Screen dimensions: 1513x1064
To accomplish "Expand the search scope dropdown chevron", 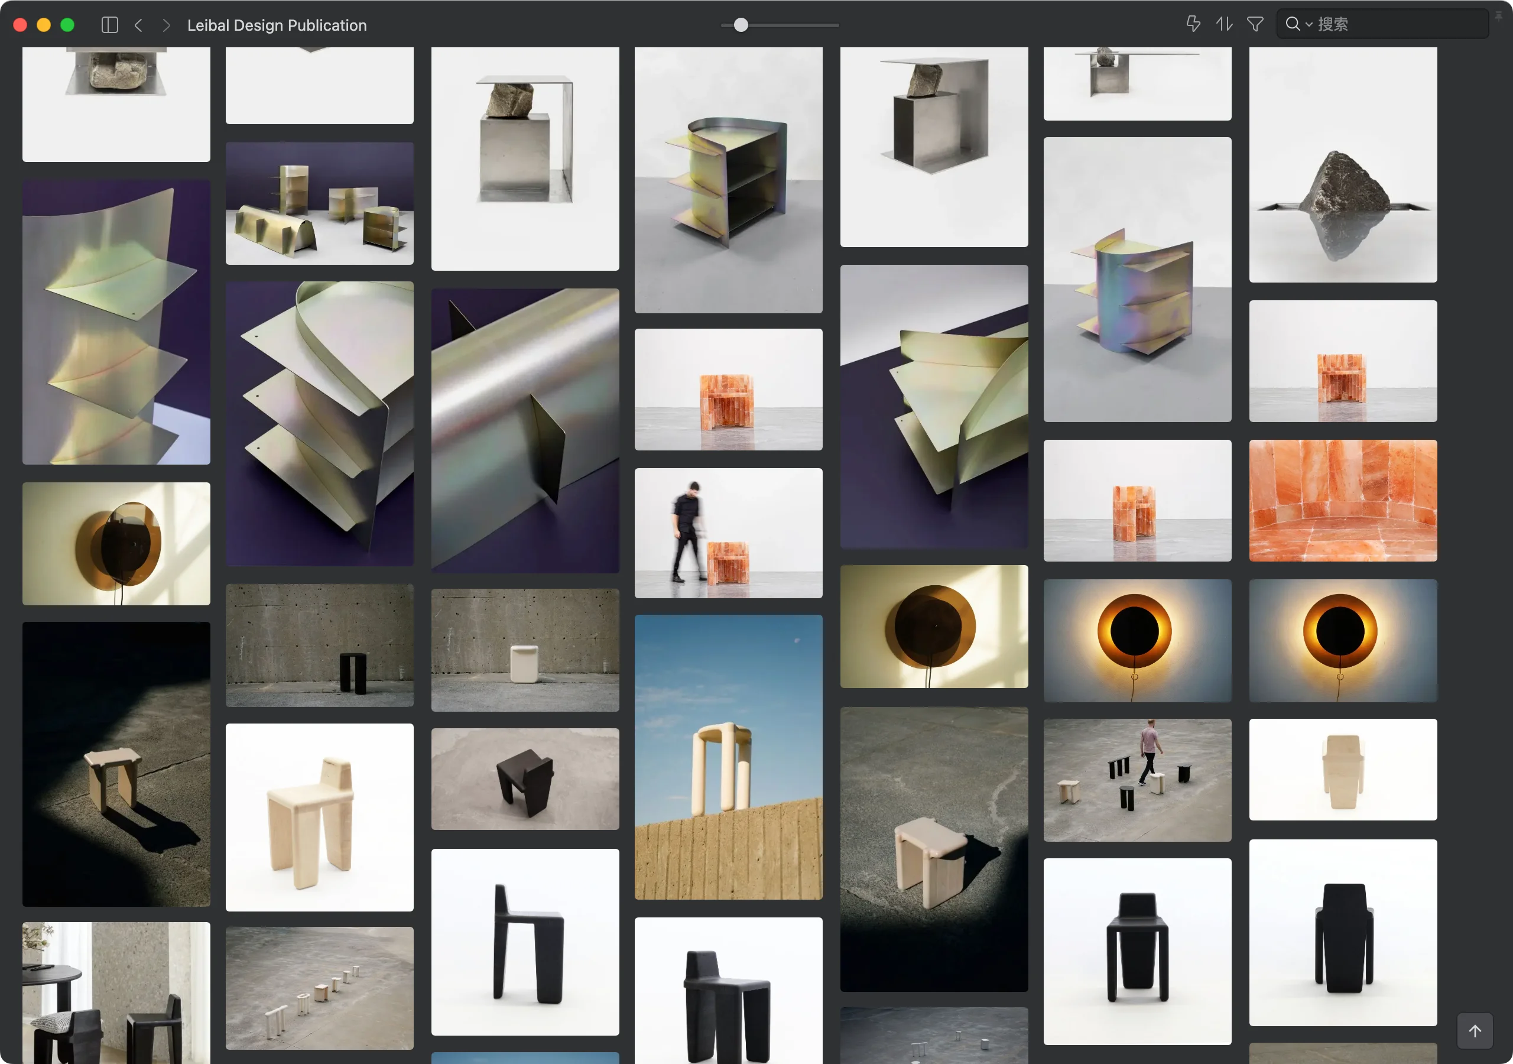I will click(x=1309, y=25).
